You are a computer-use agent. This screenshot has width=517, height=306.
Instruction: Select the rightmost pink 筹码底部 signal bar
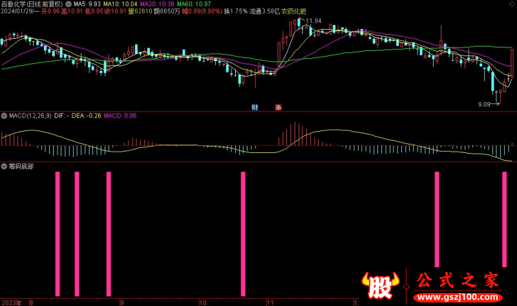505,232
